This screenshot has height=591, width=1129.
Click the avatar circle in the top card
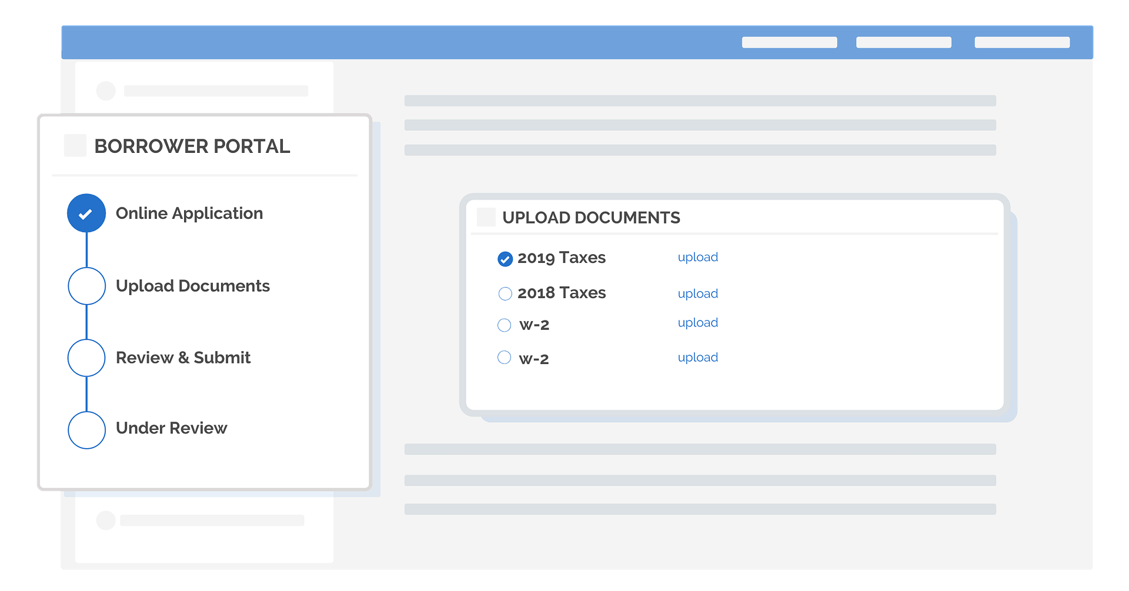(x=106, y=91)
